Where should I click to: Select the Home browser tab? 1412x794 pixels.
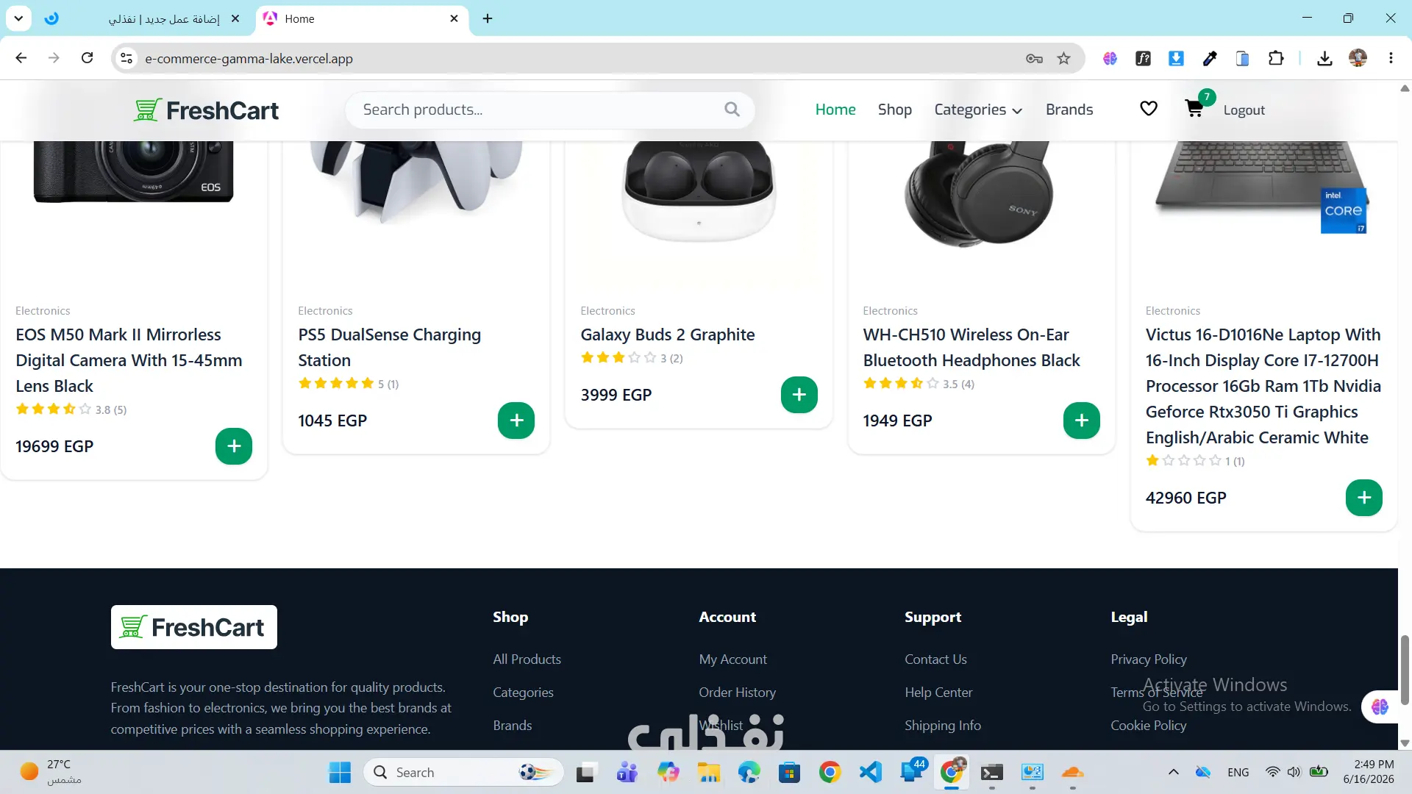tap(363, 18)
